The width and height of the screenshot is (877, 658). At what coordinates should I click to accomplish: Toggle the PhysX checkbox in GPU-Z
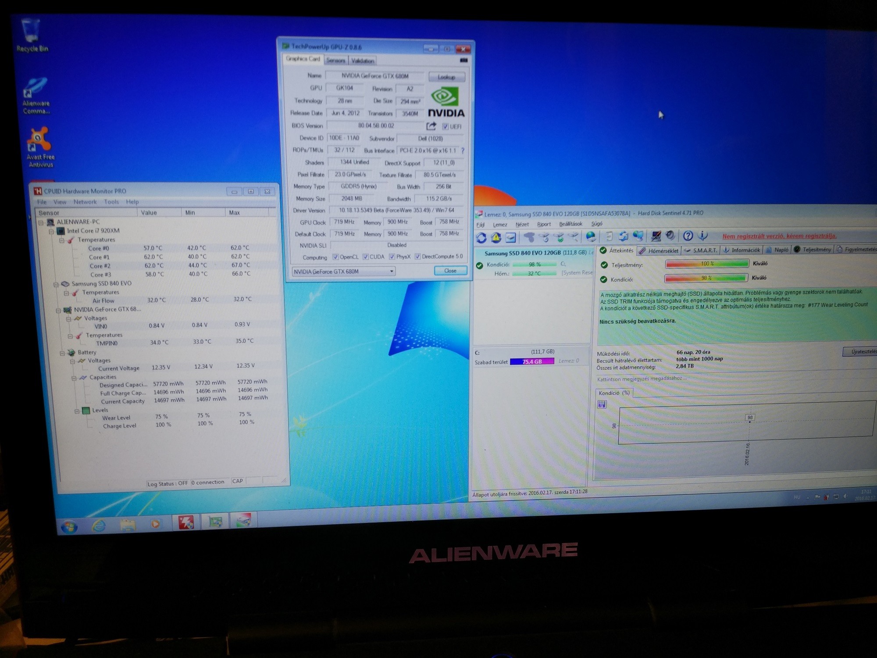[x=392, y=257]
